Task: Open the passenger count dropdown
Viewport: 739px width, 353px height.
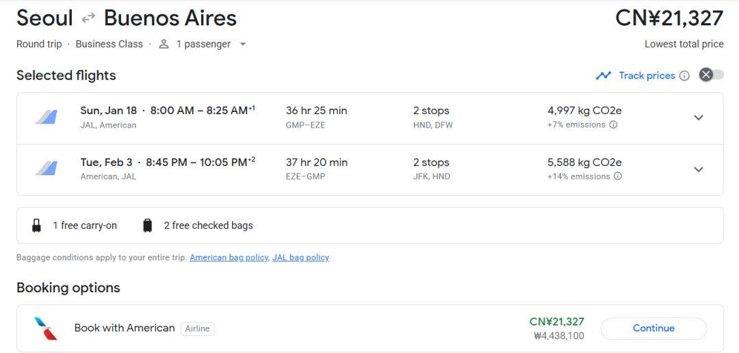Action: pyautogui.click(x=242, y=44)
